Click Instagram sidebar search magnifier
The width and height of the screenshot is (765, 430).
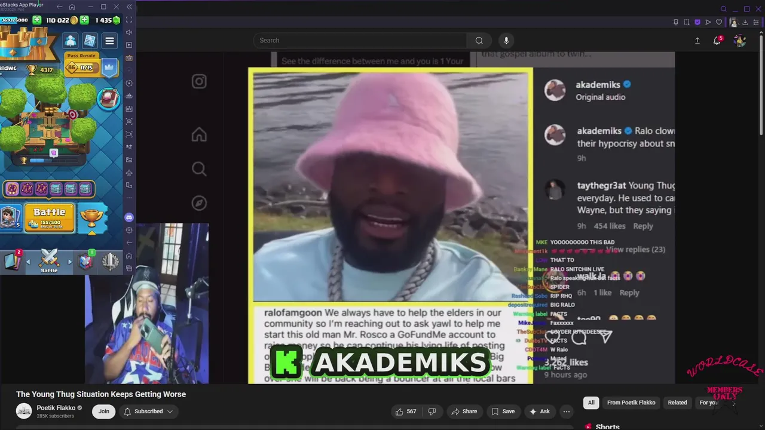(x=199, y=169)
